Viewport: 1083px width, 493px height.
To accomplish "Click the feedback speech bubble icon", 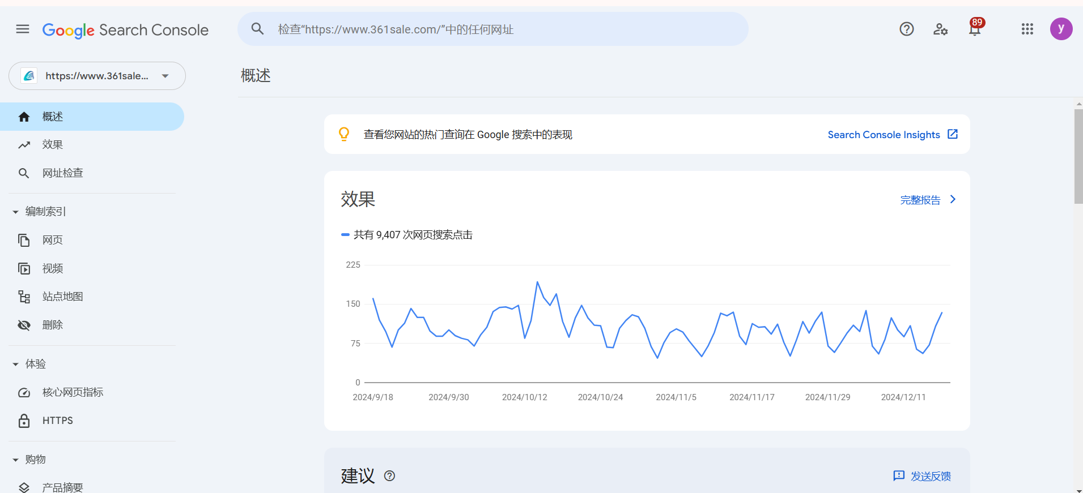I will click(899, 476).
